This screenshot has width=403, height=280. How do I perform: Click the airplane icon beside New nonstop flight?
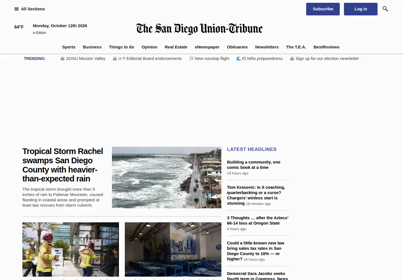tap(191, 59)
